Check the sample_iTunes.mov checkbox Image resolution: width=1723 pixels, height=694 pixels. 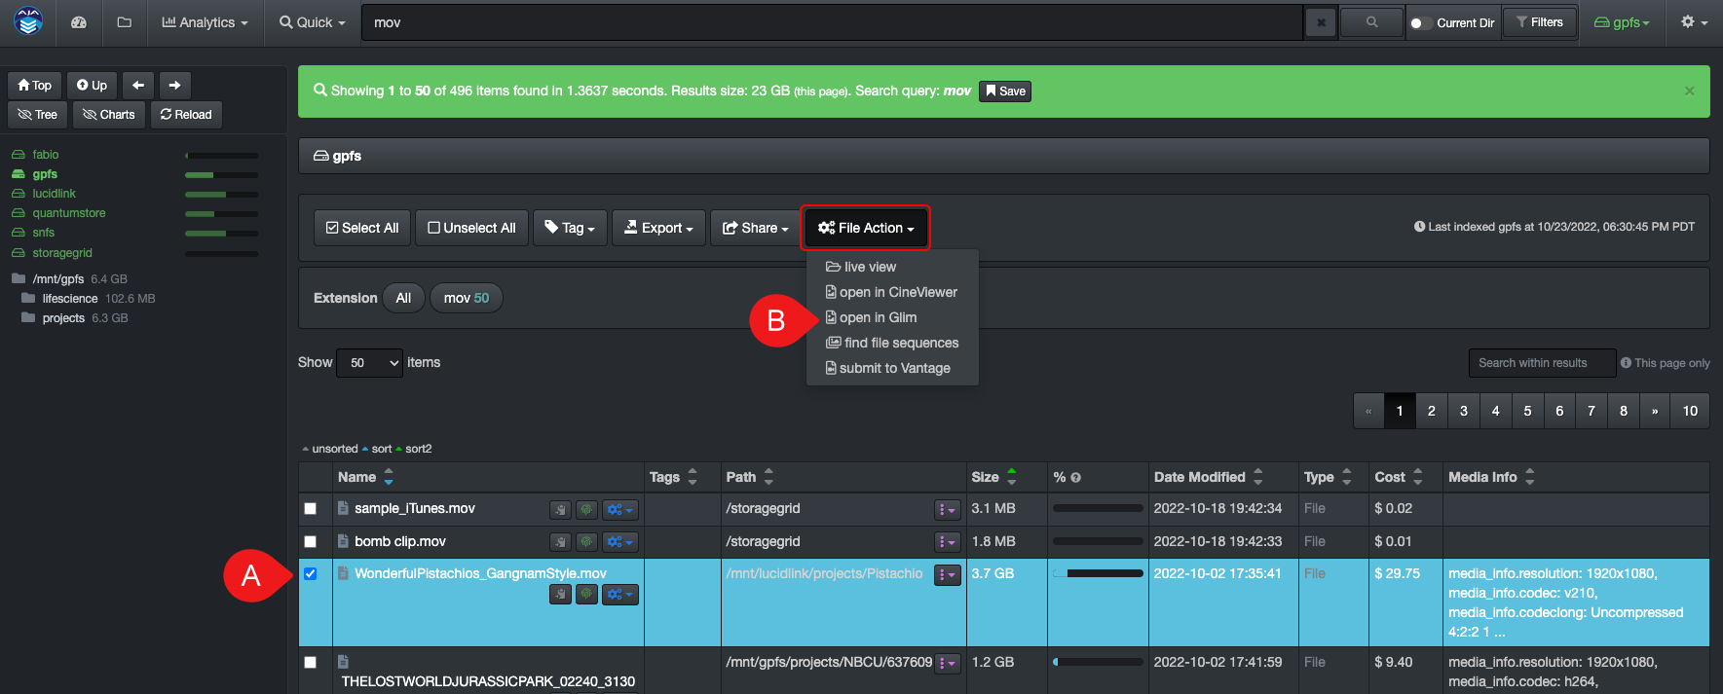[311, 508]
